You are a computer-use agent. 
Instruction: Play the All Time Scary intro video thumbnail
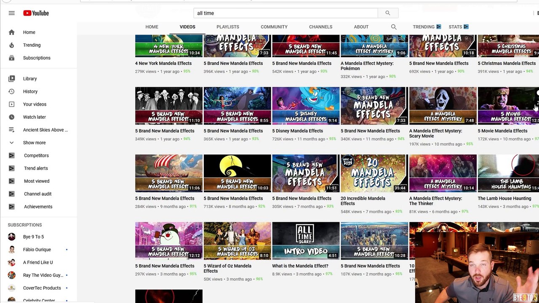[306, 241]
